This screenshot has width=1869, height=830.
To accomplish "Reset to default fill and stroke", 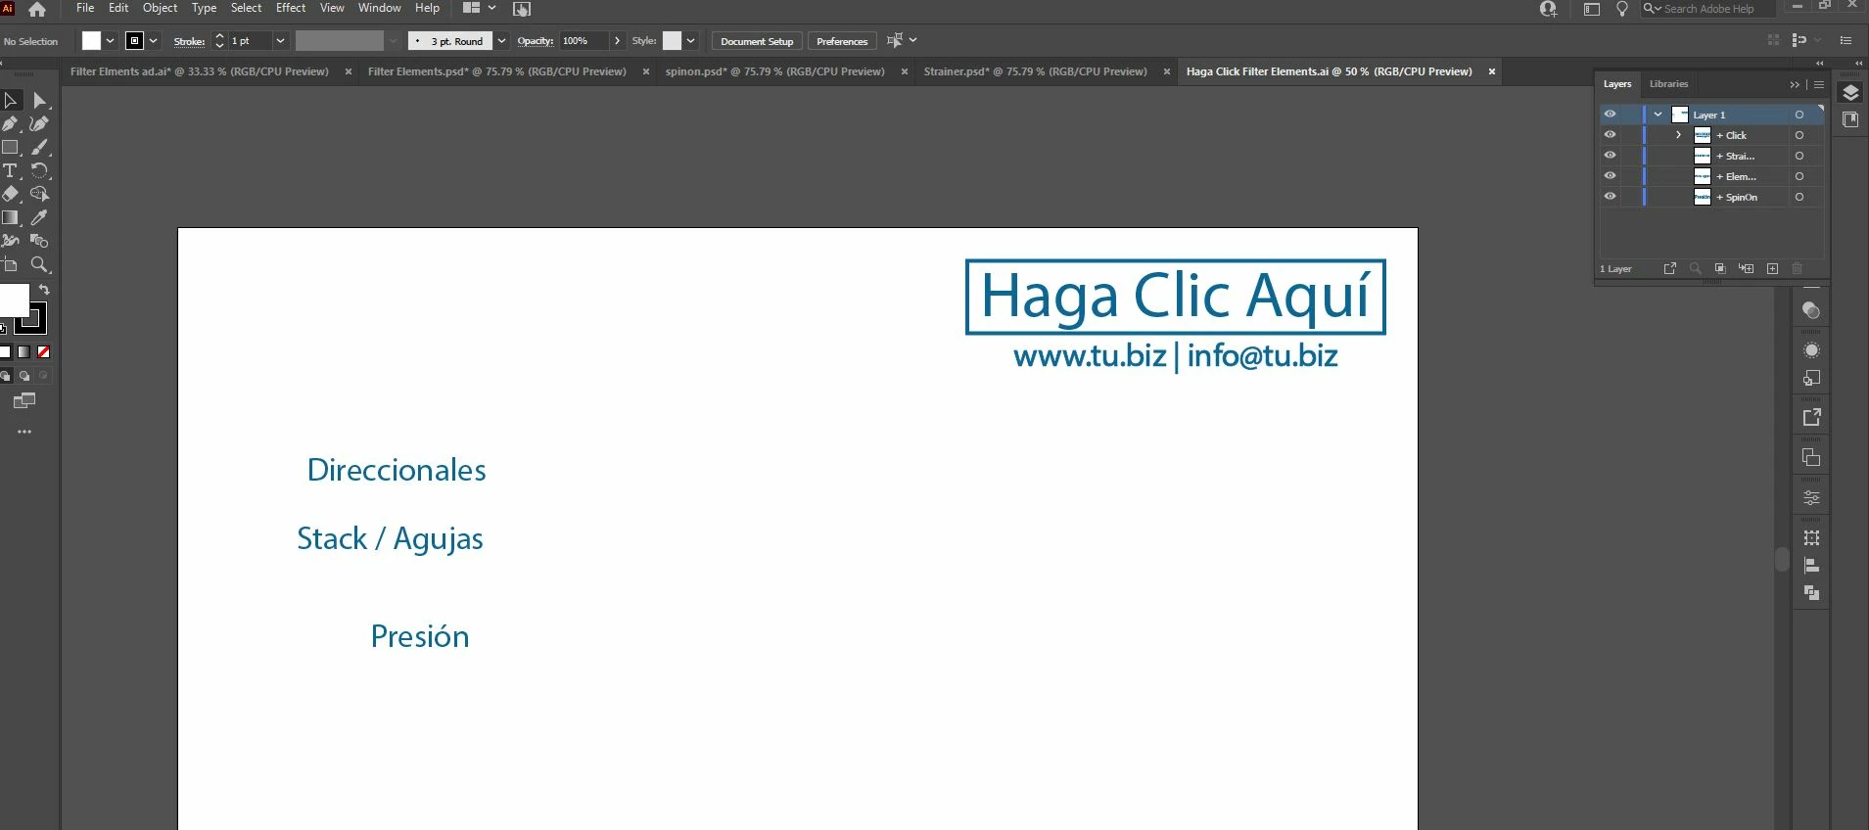I will pos(4,329).
